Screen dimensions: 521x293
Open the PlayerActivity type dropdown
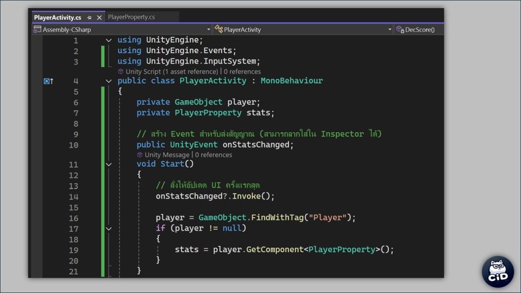[390, 30]
